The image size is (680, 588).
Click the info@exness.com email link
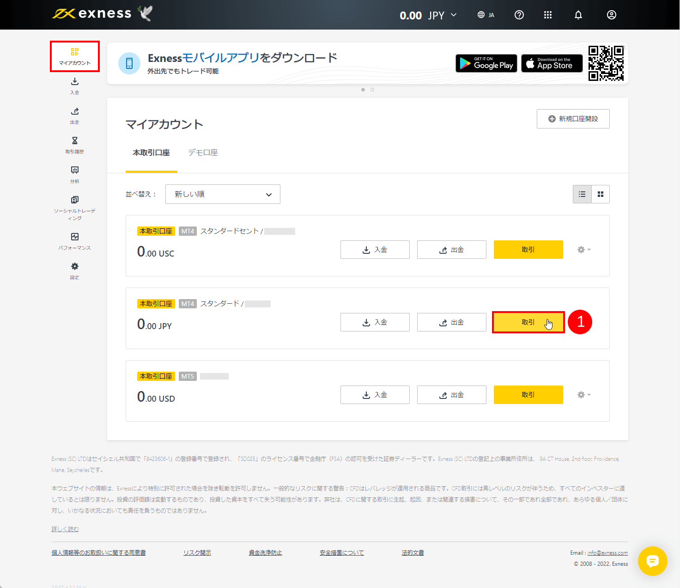(607, 553)
